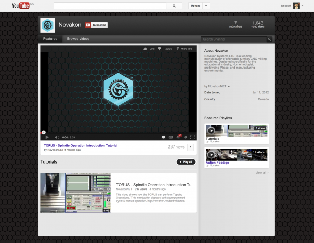The width and height of the screenshot is (314, 243).
Task: Enter fullscreen mode in player
Action: click(x=193, y=137)
